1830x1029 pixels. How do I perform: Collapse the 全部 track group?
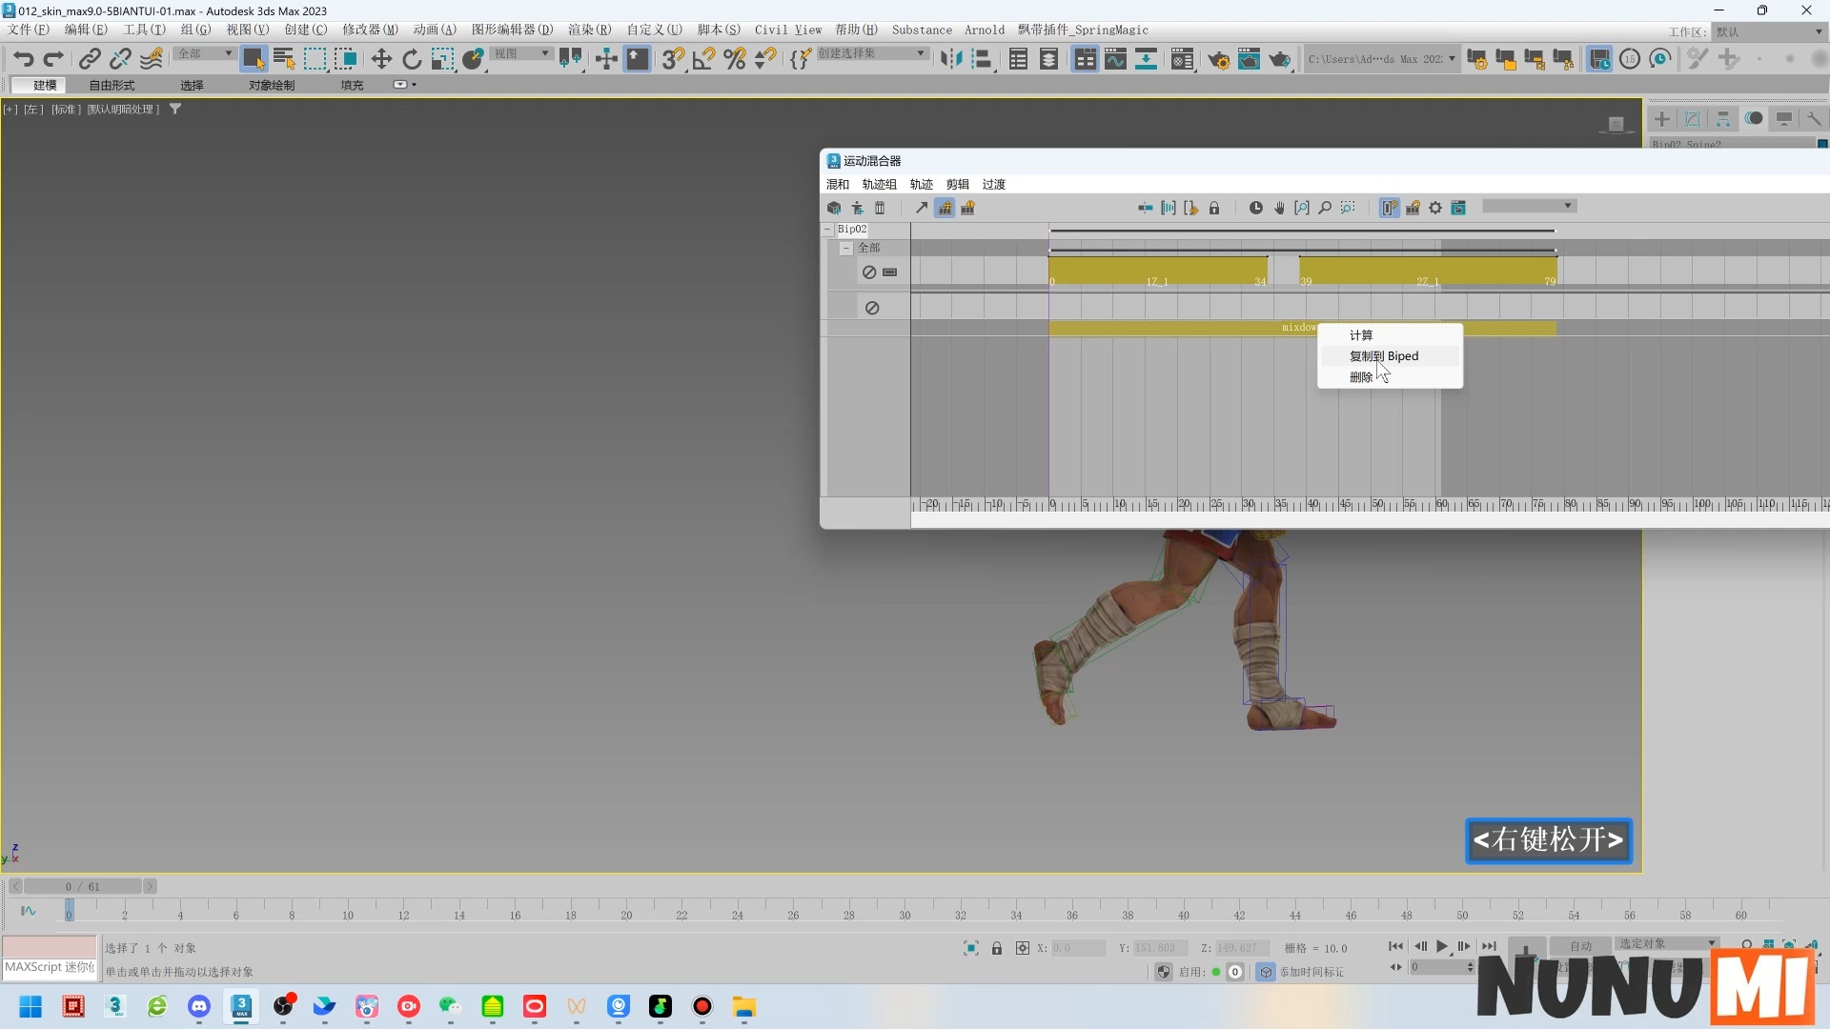845,248
